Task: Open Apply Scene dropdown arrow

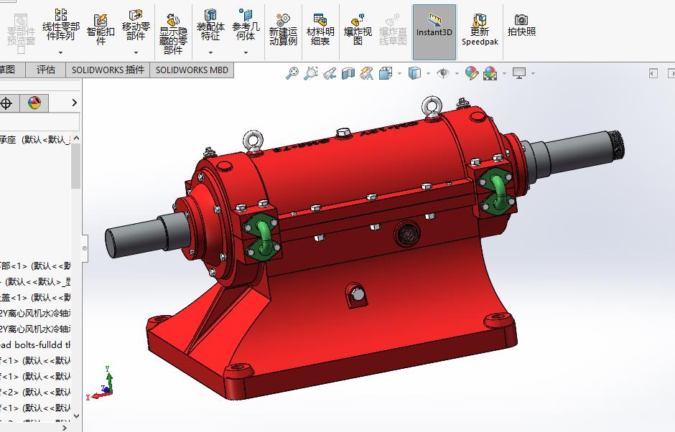Action: (x=504, y=74)
